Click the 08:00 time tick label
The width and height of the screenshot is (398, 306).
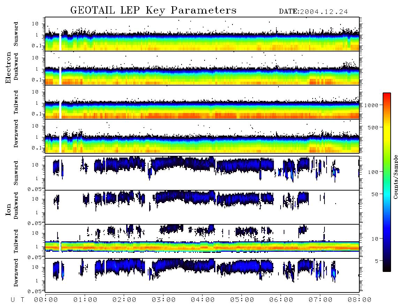359,300
